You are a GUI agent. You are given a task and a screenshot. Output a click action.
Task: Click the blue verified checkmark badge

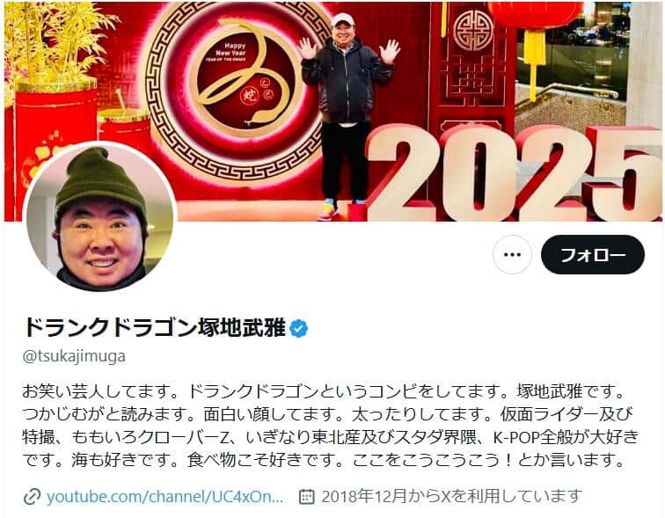pos(299,329)
